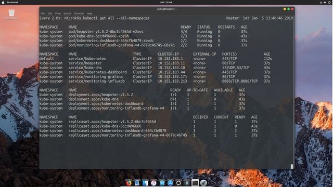Click pod/heapster-v1.5.2-6bc7c4965d-v2xvs row name
Viewport: 333px width, 187px height.
click(x=106, y=32)
